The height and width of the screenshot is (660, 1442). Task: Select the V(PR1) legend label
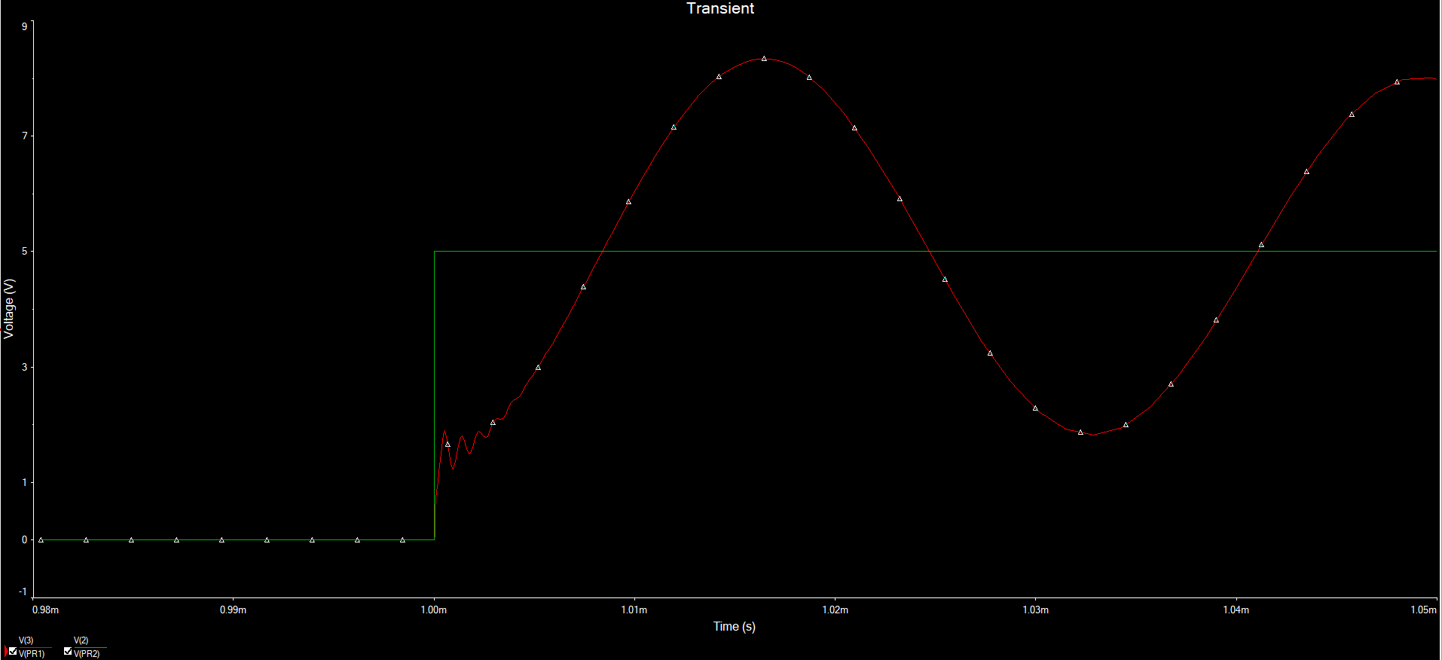pyautogui.click(x=32, y=654)
